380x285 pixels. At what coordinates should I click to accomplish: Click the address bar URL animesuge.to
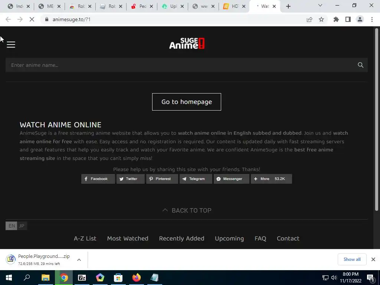click(x=72, y=19)
